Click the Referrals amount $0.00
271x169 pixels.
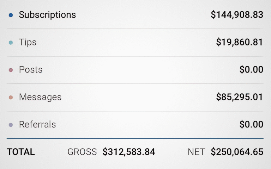click(251, 125)
